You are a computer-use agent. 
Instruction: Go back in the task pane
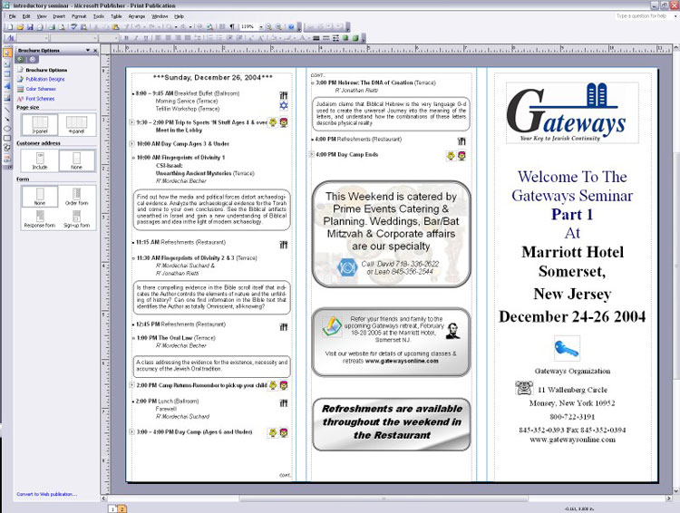[x=20, y=60]
